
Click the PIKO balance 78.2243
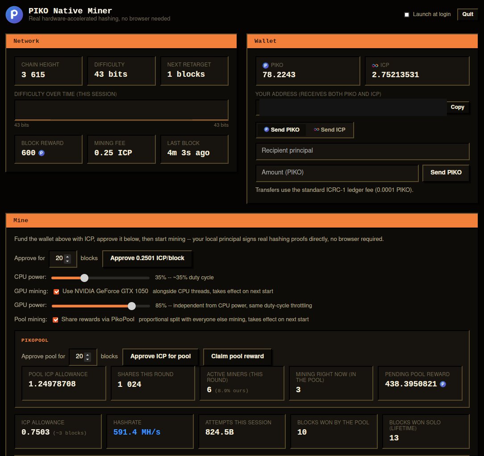point(279,75)
